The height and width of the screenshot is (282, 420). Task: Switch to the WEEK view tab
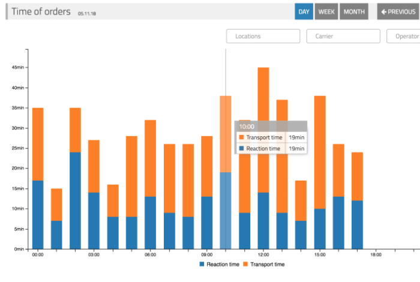tap(326, 11)
